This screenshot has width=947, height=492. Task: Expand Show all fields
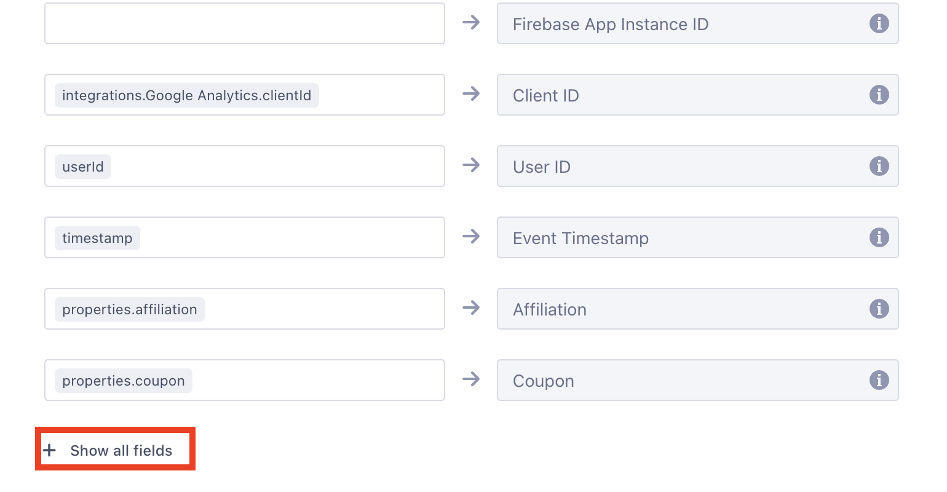click(115, 450)
